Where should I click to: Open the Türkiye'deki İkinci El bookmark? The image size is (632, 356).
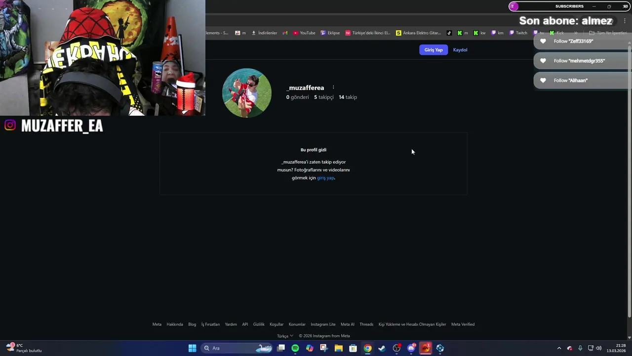(368, 33)
